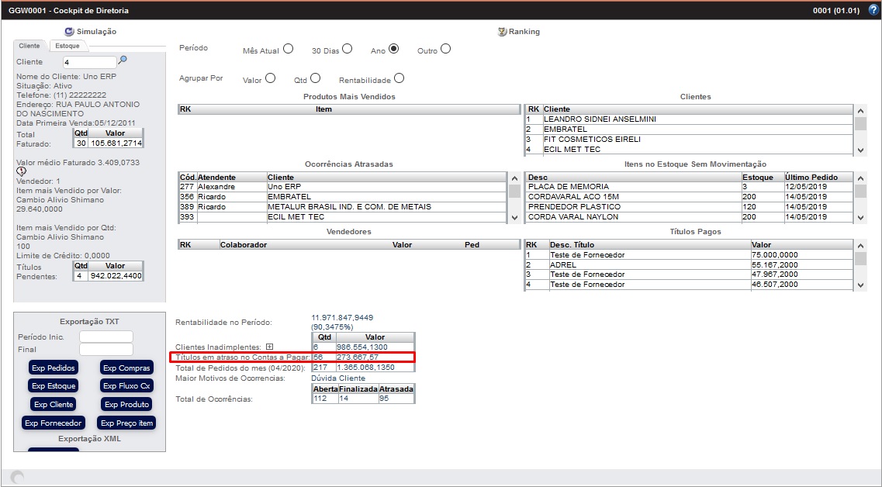Select the Cliente tab

pyautogui.click(x=29, y=47)
